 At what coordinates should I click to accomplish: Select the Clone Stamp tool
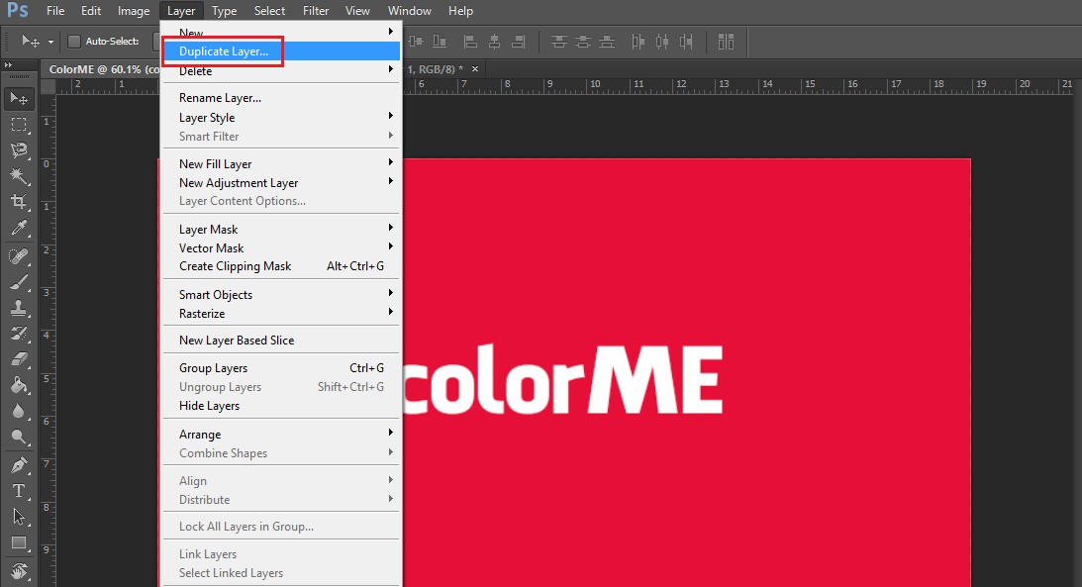click(x=18, y=308)
